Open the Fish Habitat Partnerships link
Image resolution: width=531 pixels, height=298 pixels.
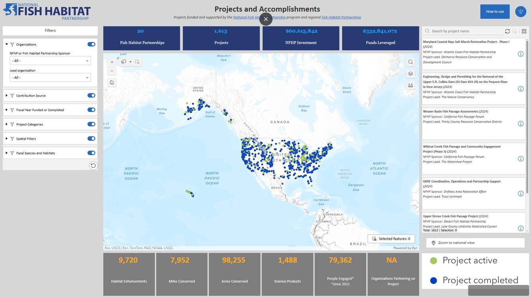(x=341, y=17)
